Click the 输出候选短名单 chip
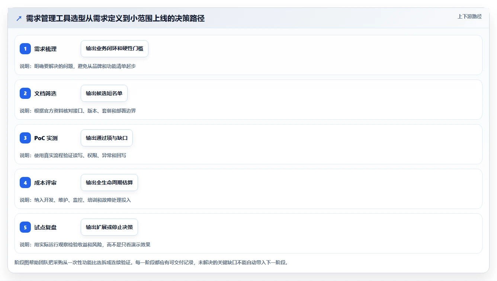The height and width of the screenshot is (281, 497). (104, 93)
